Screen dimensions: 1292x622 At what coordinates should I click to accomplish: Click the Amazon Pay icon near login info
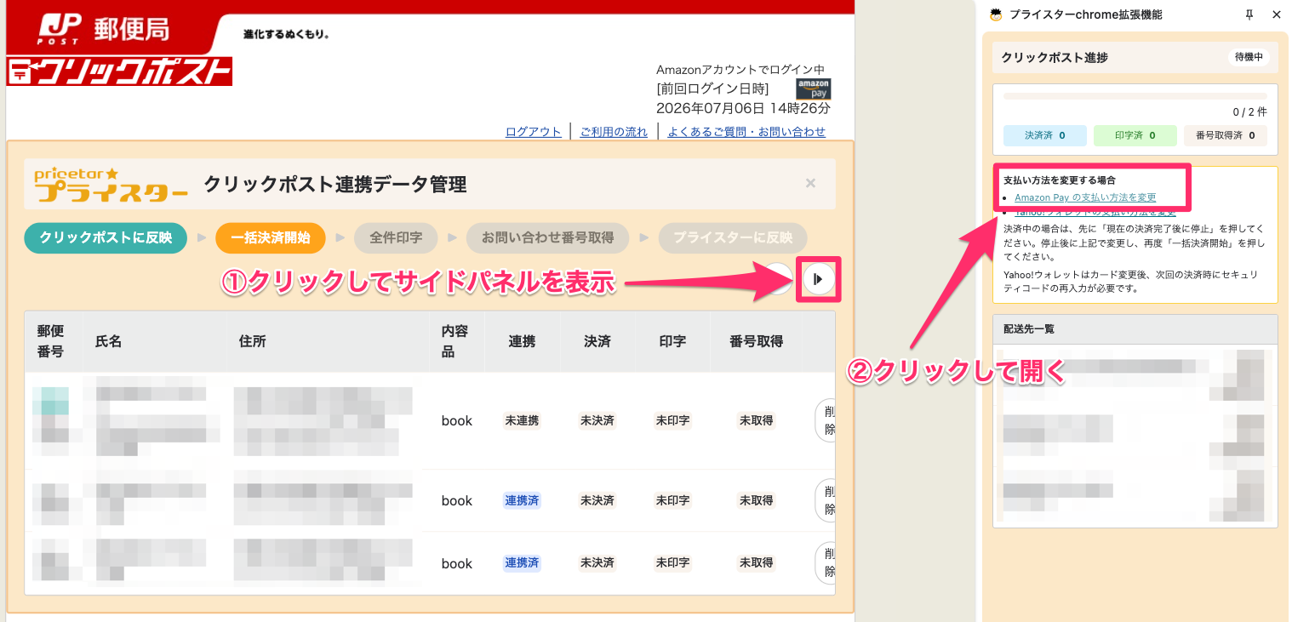tap(813, 88)
